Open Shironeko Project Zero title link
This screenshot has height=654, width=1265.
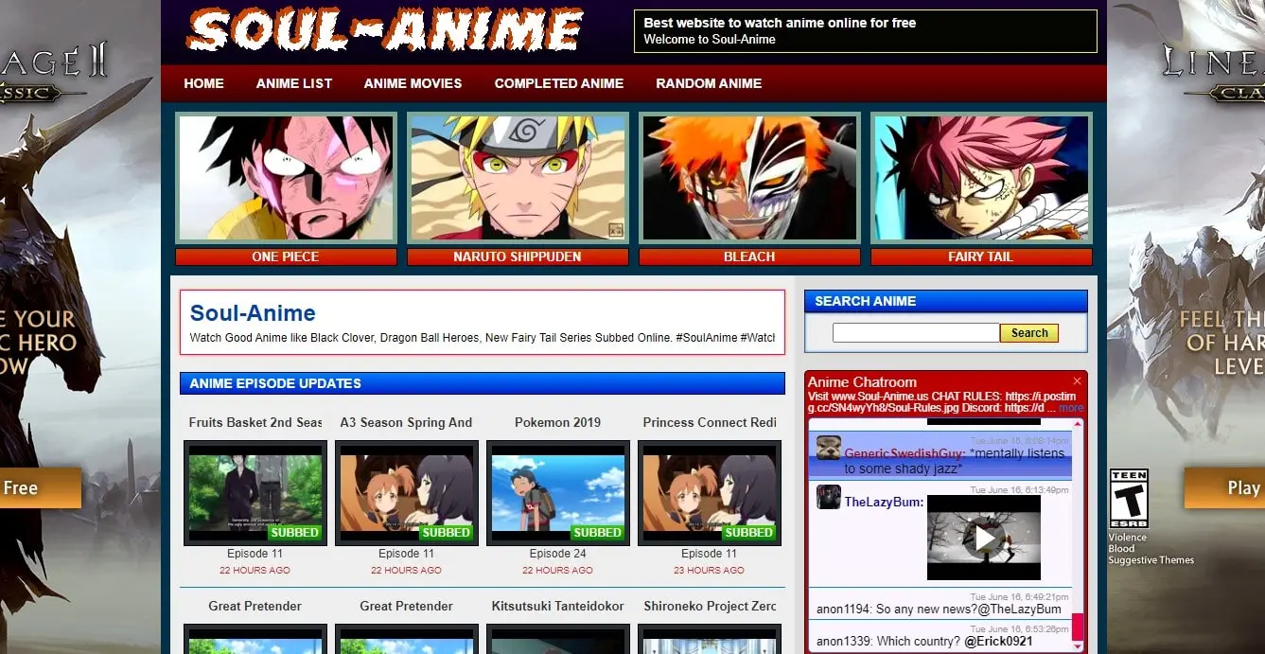tap(710, 606)
